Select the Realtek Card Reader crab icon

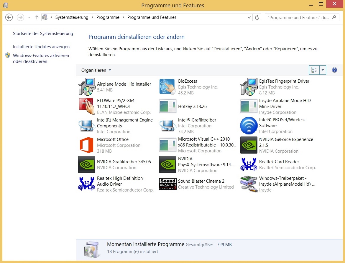[x=249, y=164]
